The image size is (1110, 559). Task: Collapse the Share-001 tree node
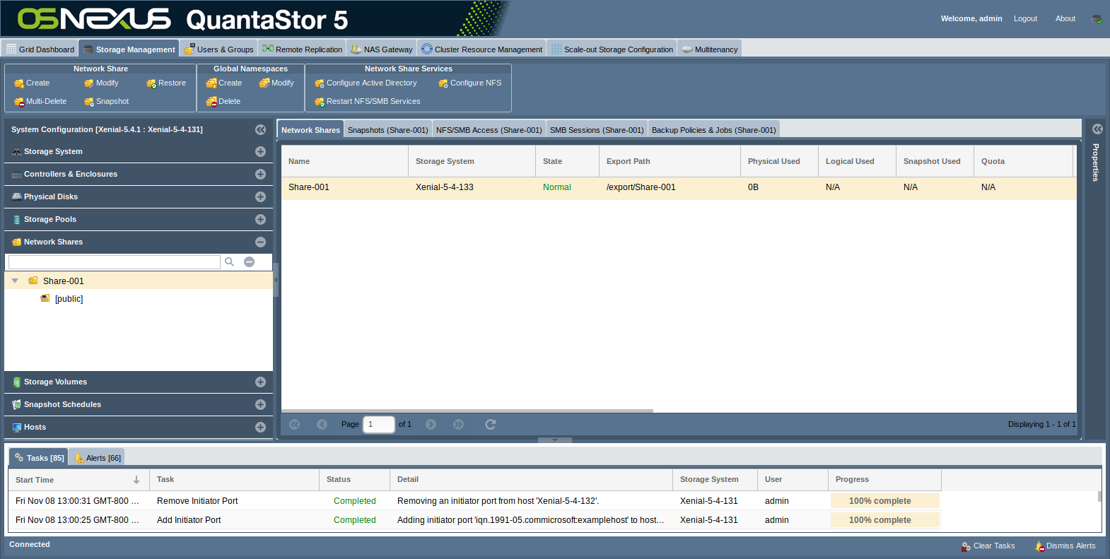[15, 281]
